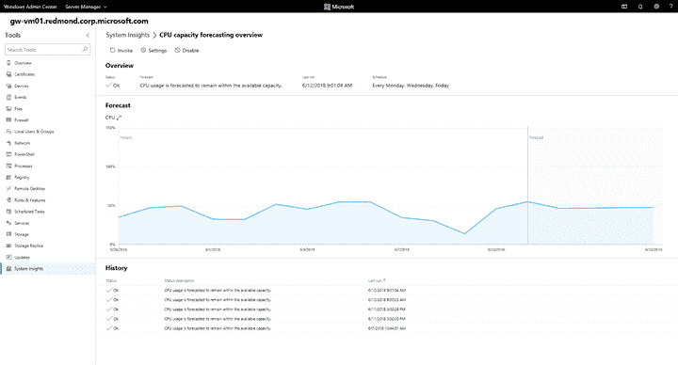Expand the CPU chart using the arrow icon

point(120,118)
